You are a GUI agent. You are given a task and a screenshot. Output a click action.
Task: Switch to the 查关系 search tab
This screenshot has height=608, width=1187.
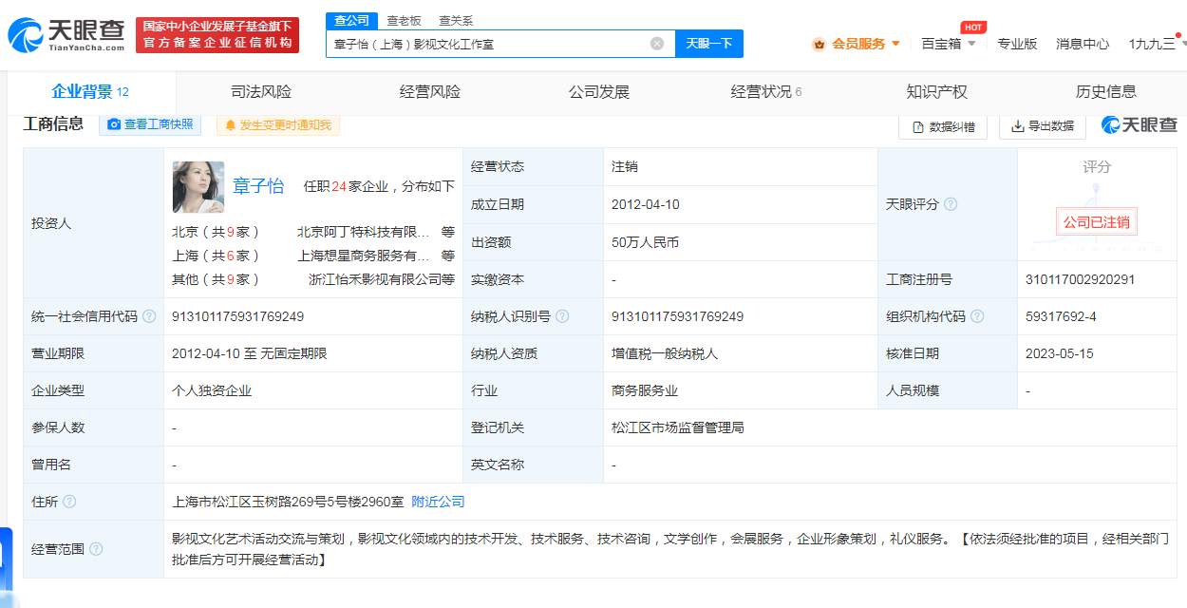[456, 21]
